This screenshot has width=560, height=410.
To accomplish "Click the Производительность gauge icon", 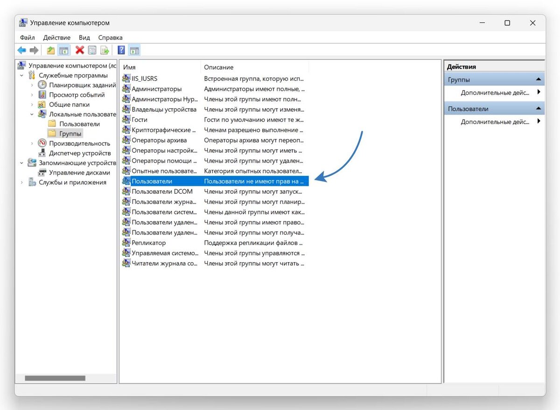I will click(42, 143).
